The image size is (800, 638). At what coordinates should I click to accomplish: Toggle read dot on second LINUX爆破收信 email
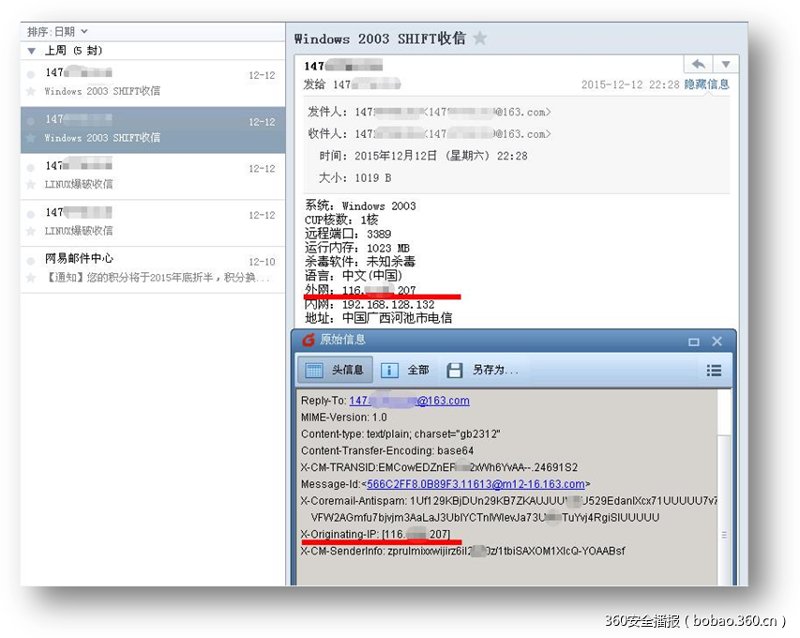pos(31,214)
